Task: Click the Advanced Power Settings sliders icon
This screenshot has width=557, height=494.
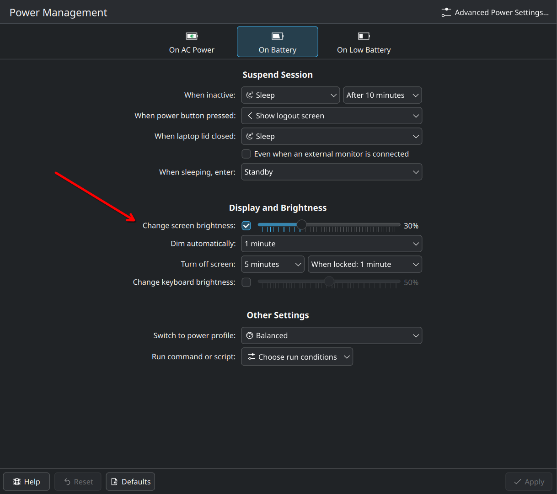Action: (446, 12)
